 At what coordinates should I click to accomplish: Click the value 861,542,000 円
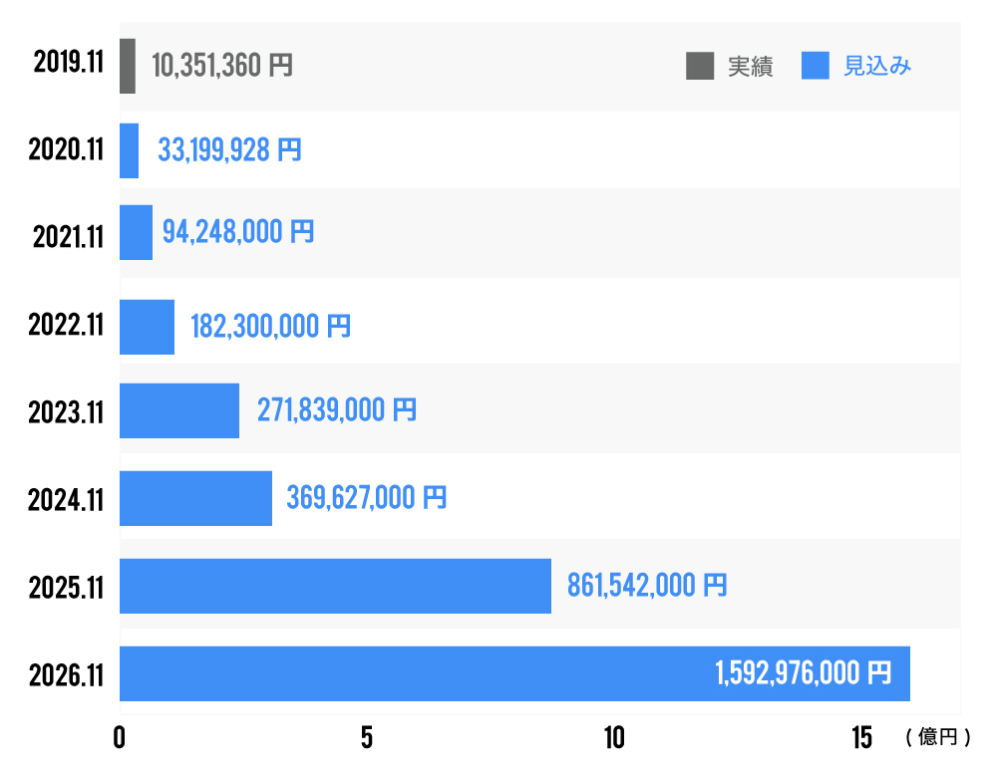647,586
